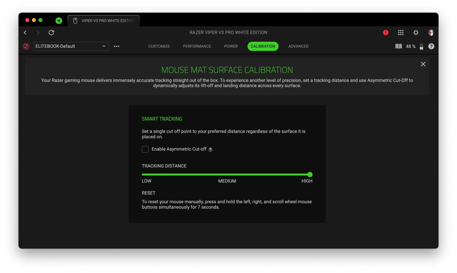457x273 pixels.
Task: Click the 48 % battery percentage text
Action: point(411,46)
